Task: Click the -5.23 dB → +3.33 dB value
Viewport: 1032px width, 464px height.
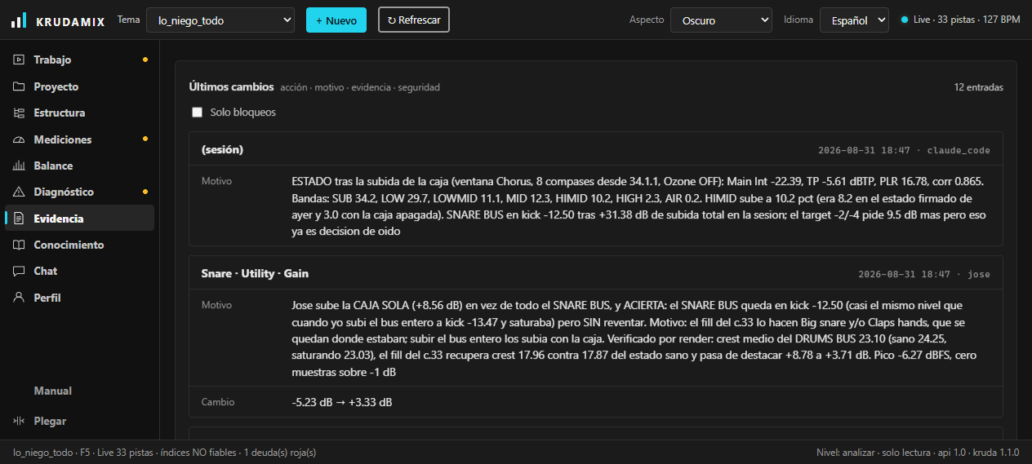Action: pos(341,402)
